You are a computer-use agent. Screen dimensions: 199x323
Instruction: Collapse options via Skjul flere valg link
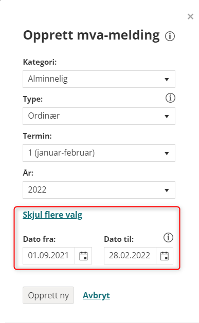52,215
